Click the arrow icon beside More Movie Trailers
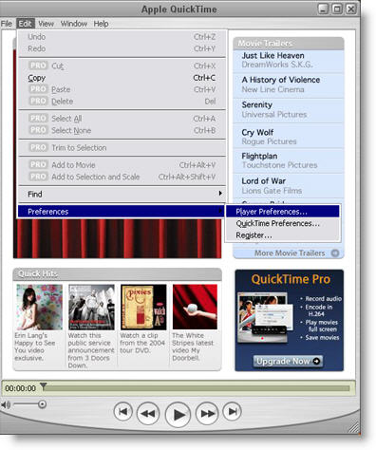Screen dimensions: 376x450 (335, 253)
